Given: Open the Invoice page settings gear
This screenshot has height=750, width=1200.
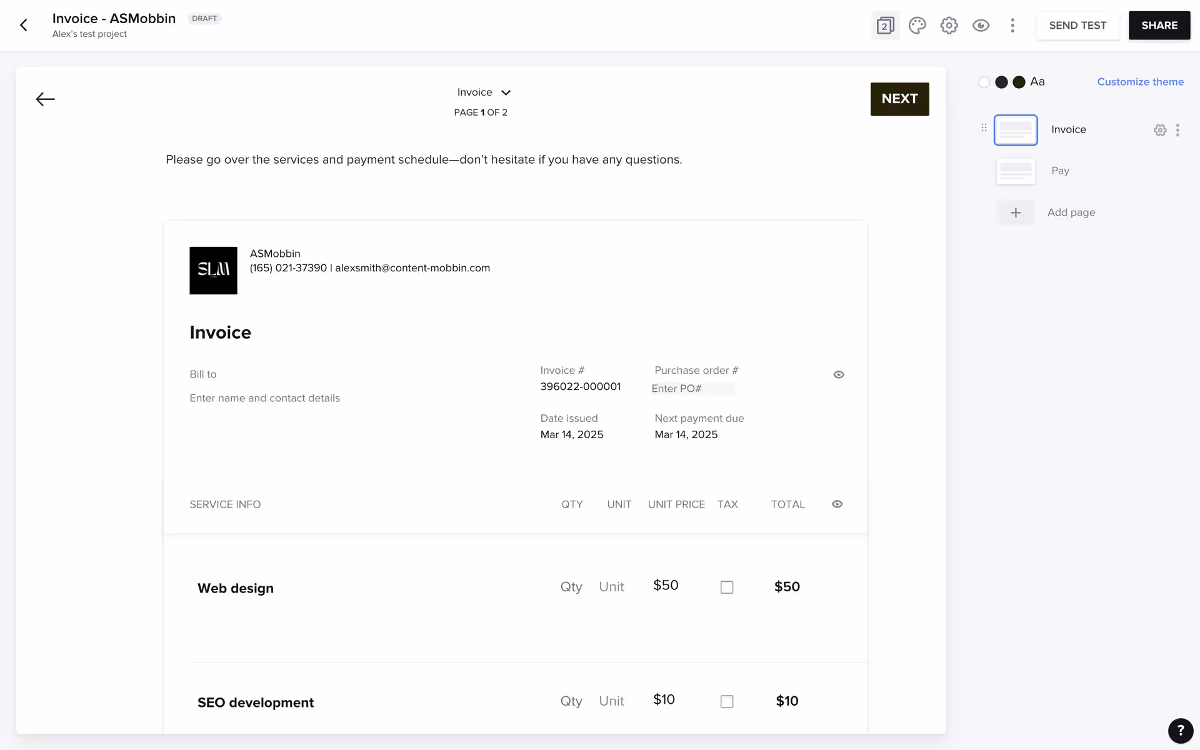Looking at the screenshot, I should pos(1160,130).
